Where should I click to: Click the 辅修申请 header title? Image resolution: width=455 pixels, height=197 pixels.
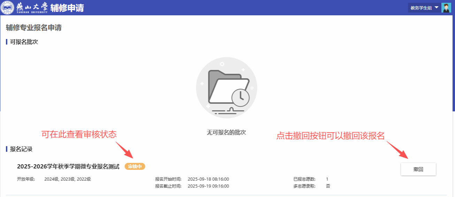[67, 8]
